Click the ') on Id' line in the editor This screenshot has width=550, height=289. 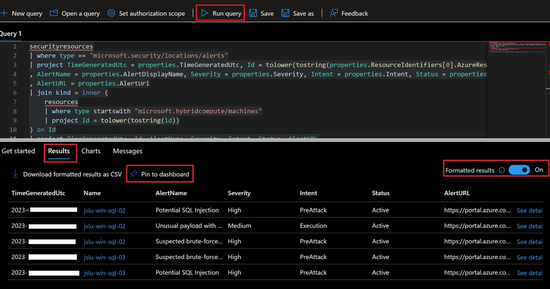tap(42, 130)
